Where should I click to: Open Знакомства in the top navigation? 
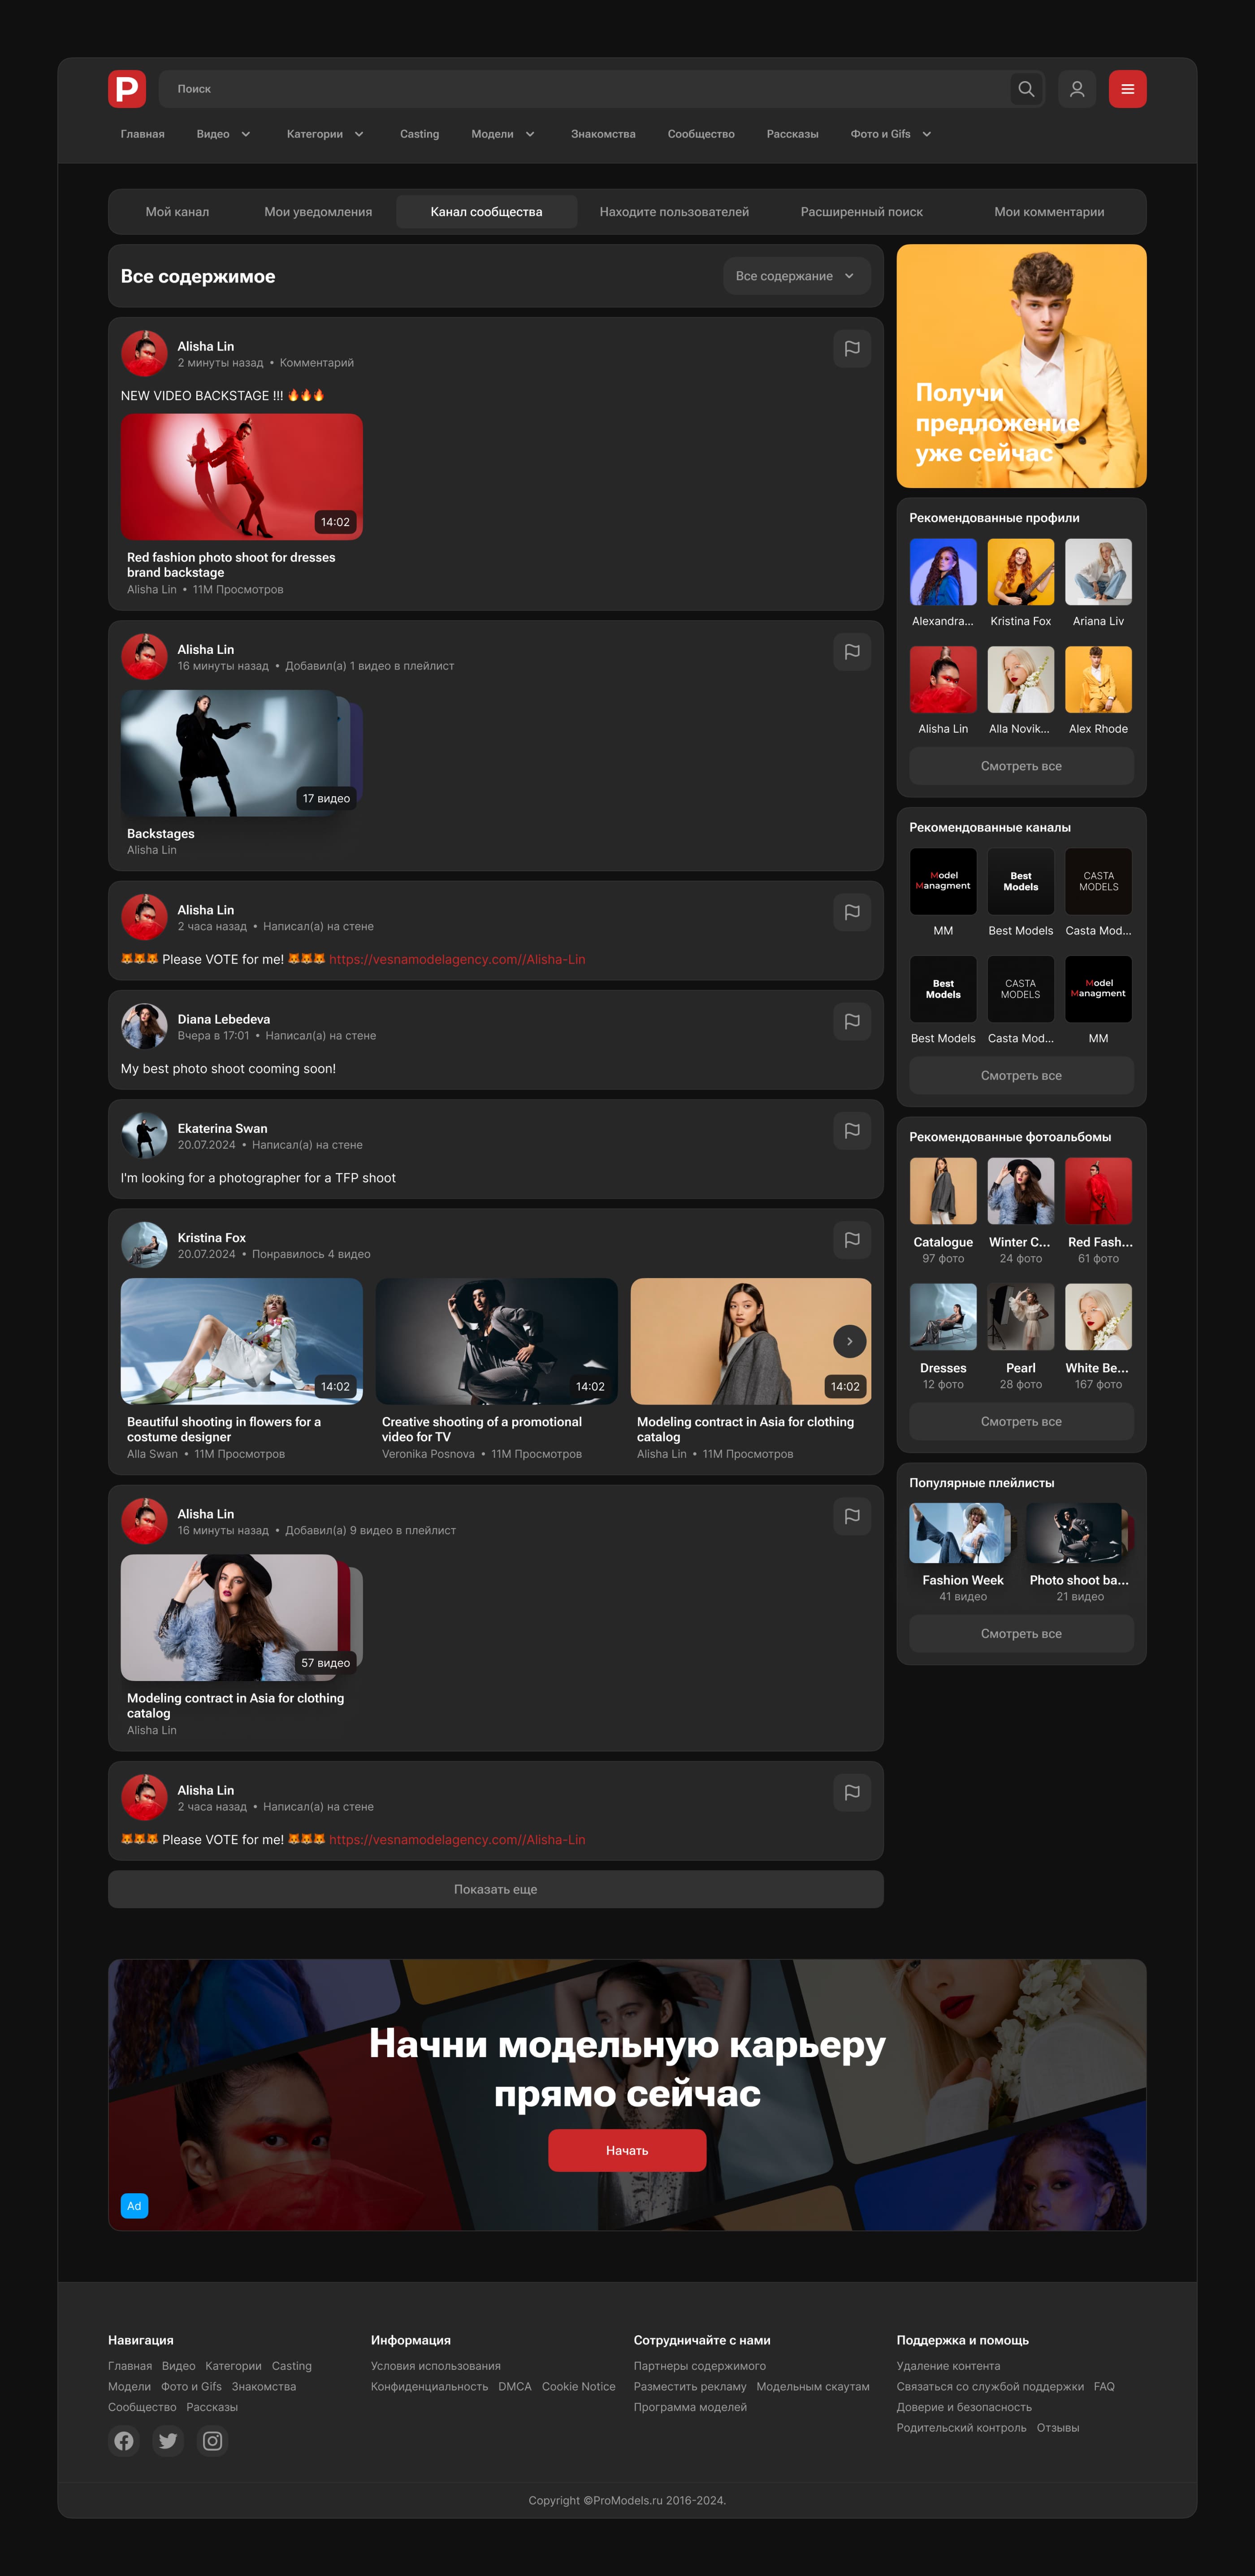point(603,134)
